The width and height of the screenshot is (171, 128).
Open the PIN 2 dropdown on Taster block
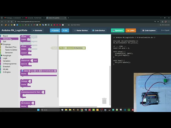tap(65, 48)
